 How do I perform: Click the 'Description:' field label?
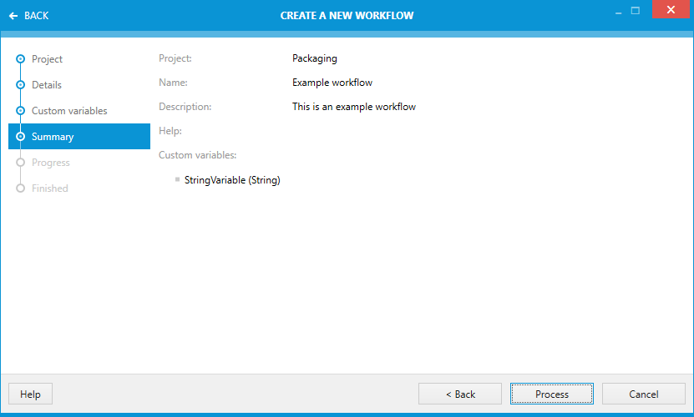tap(185, 107)
